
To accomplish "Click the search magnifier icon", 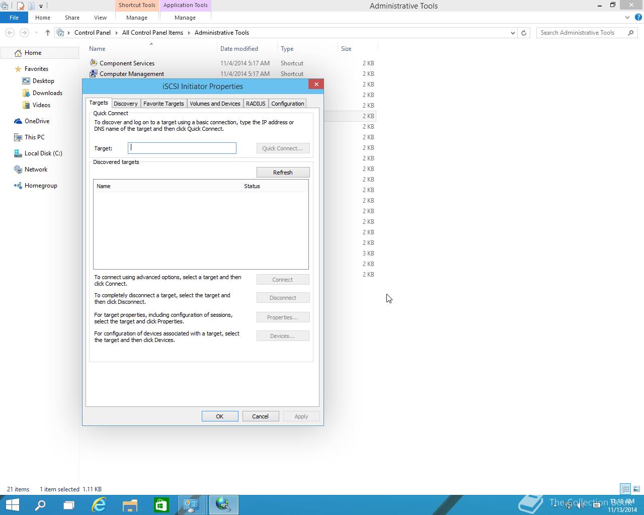I will click(x=631, y=33).
